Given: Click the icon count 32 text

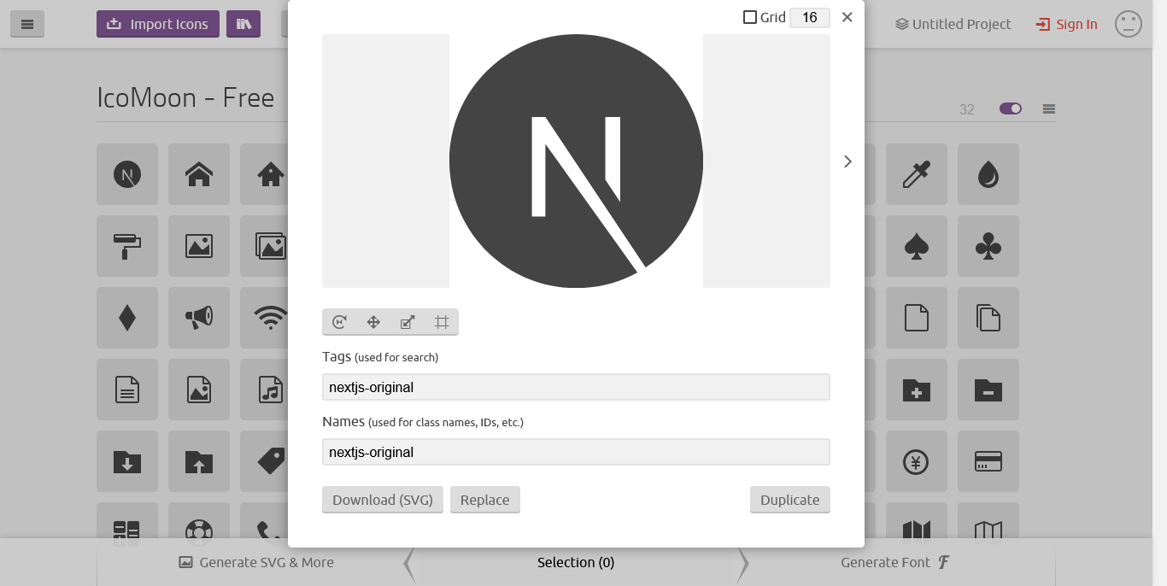Looking at the screenshot, I should [x=967, y=109].
